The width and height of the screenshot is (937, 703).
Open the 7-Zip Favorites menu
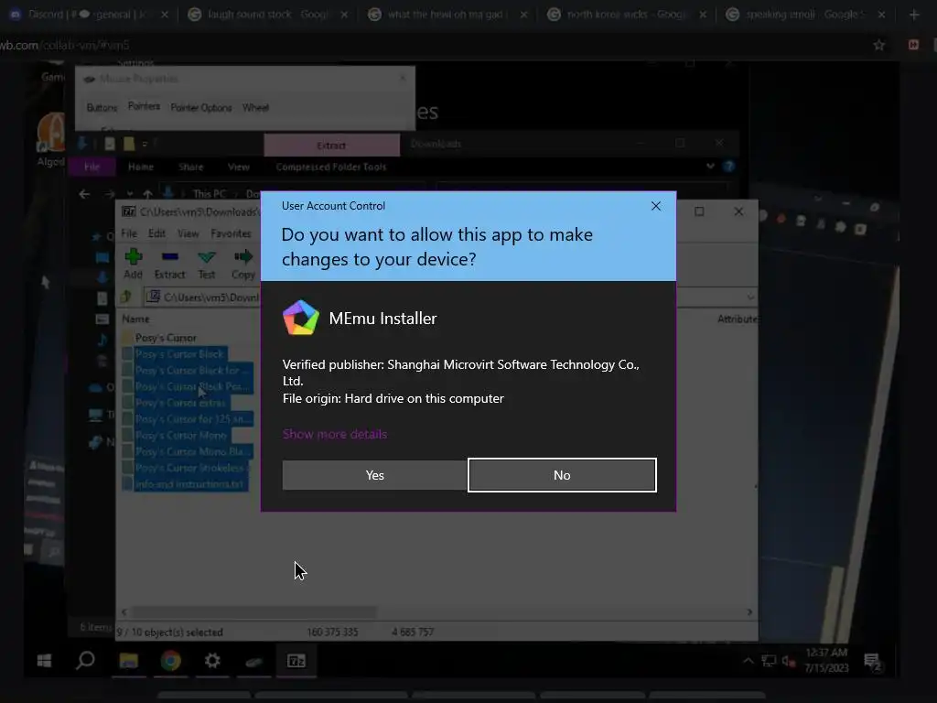click(231, 233)
